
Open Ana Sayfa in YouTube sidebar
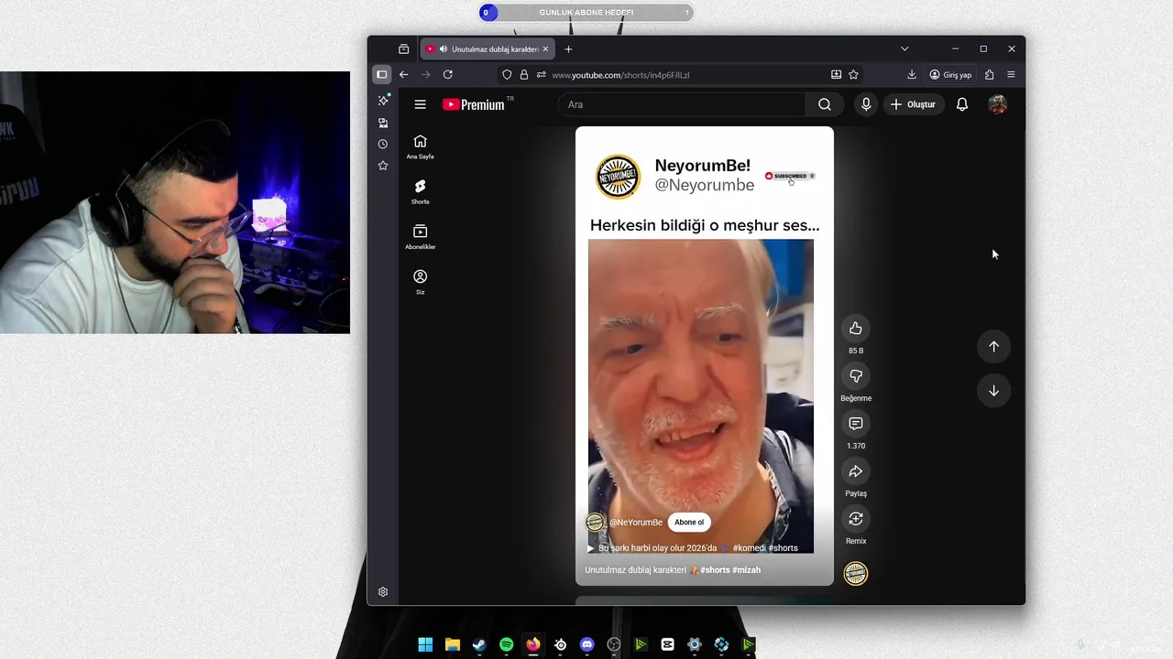420,146
